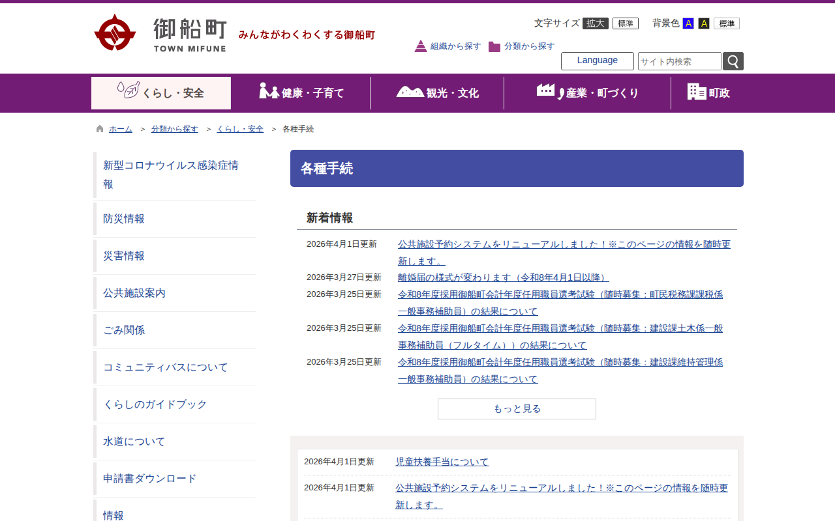835x521 pixels.
Task: Open ごみ関係 in sidebar
Action: tap(175, 330)
